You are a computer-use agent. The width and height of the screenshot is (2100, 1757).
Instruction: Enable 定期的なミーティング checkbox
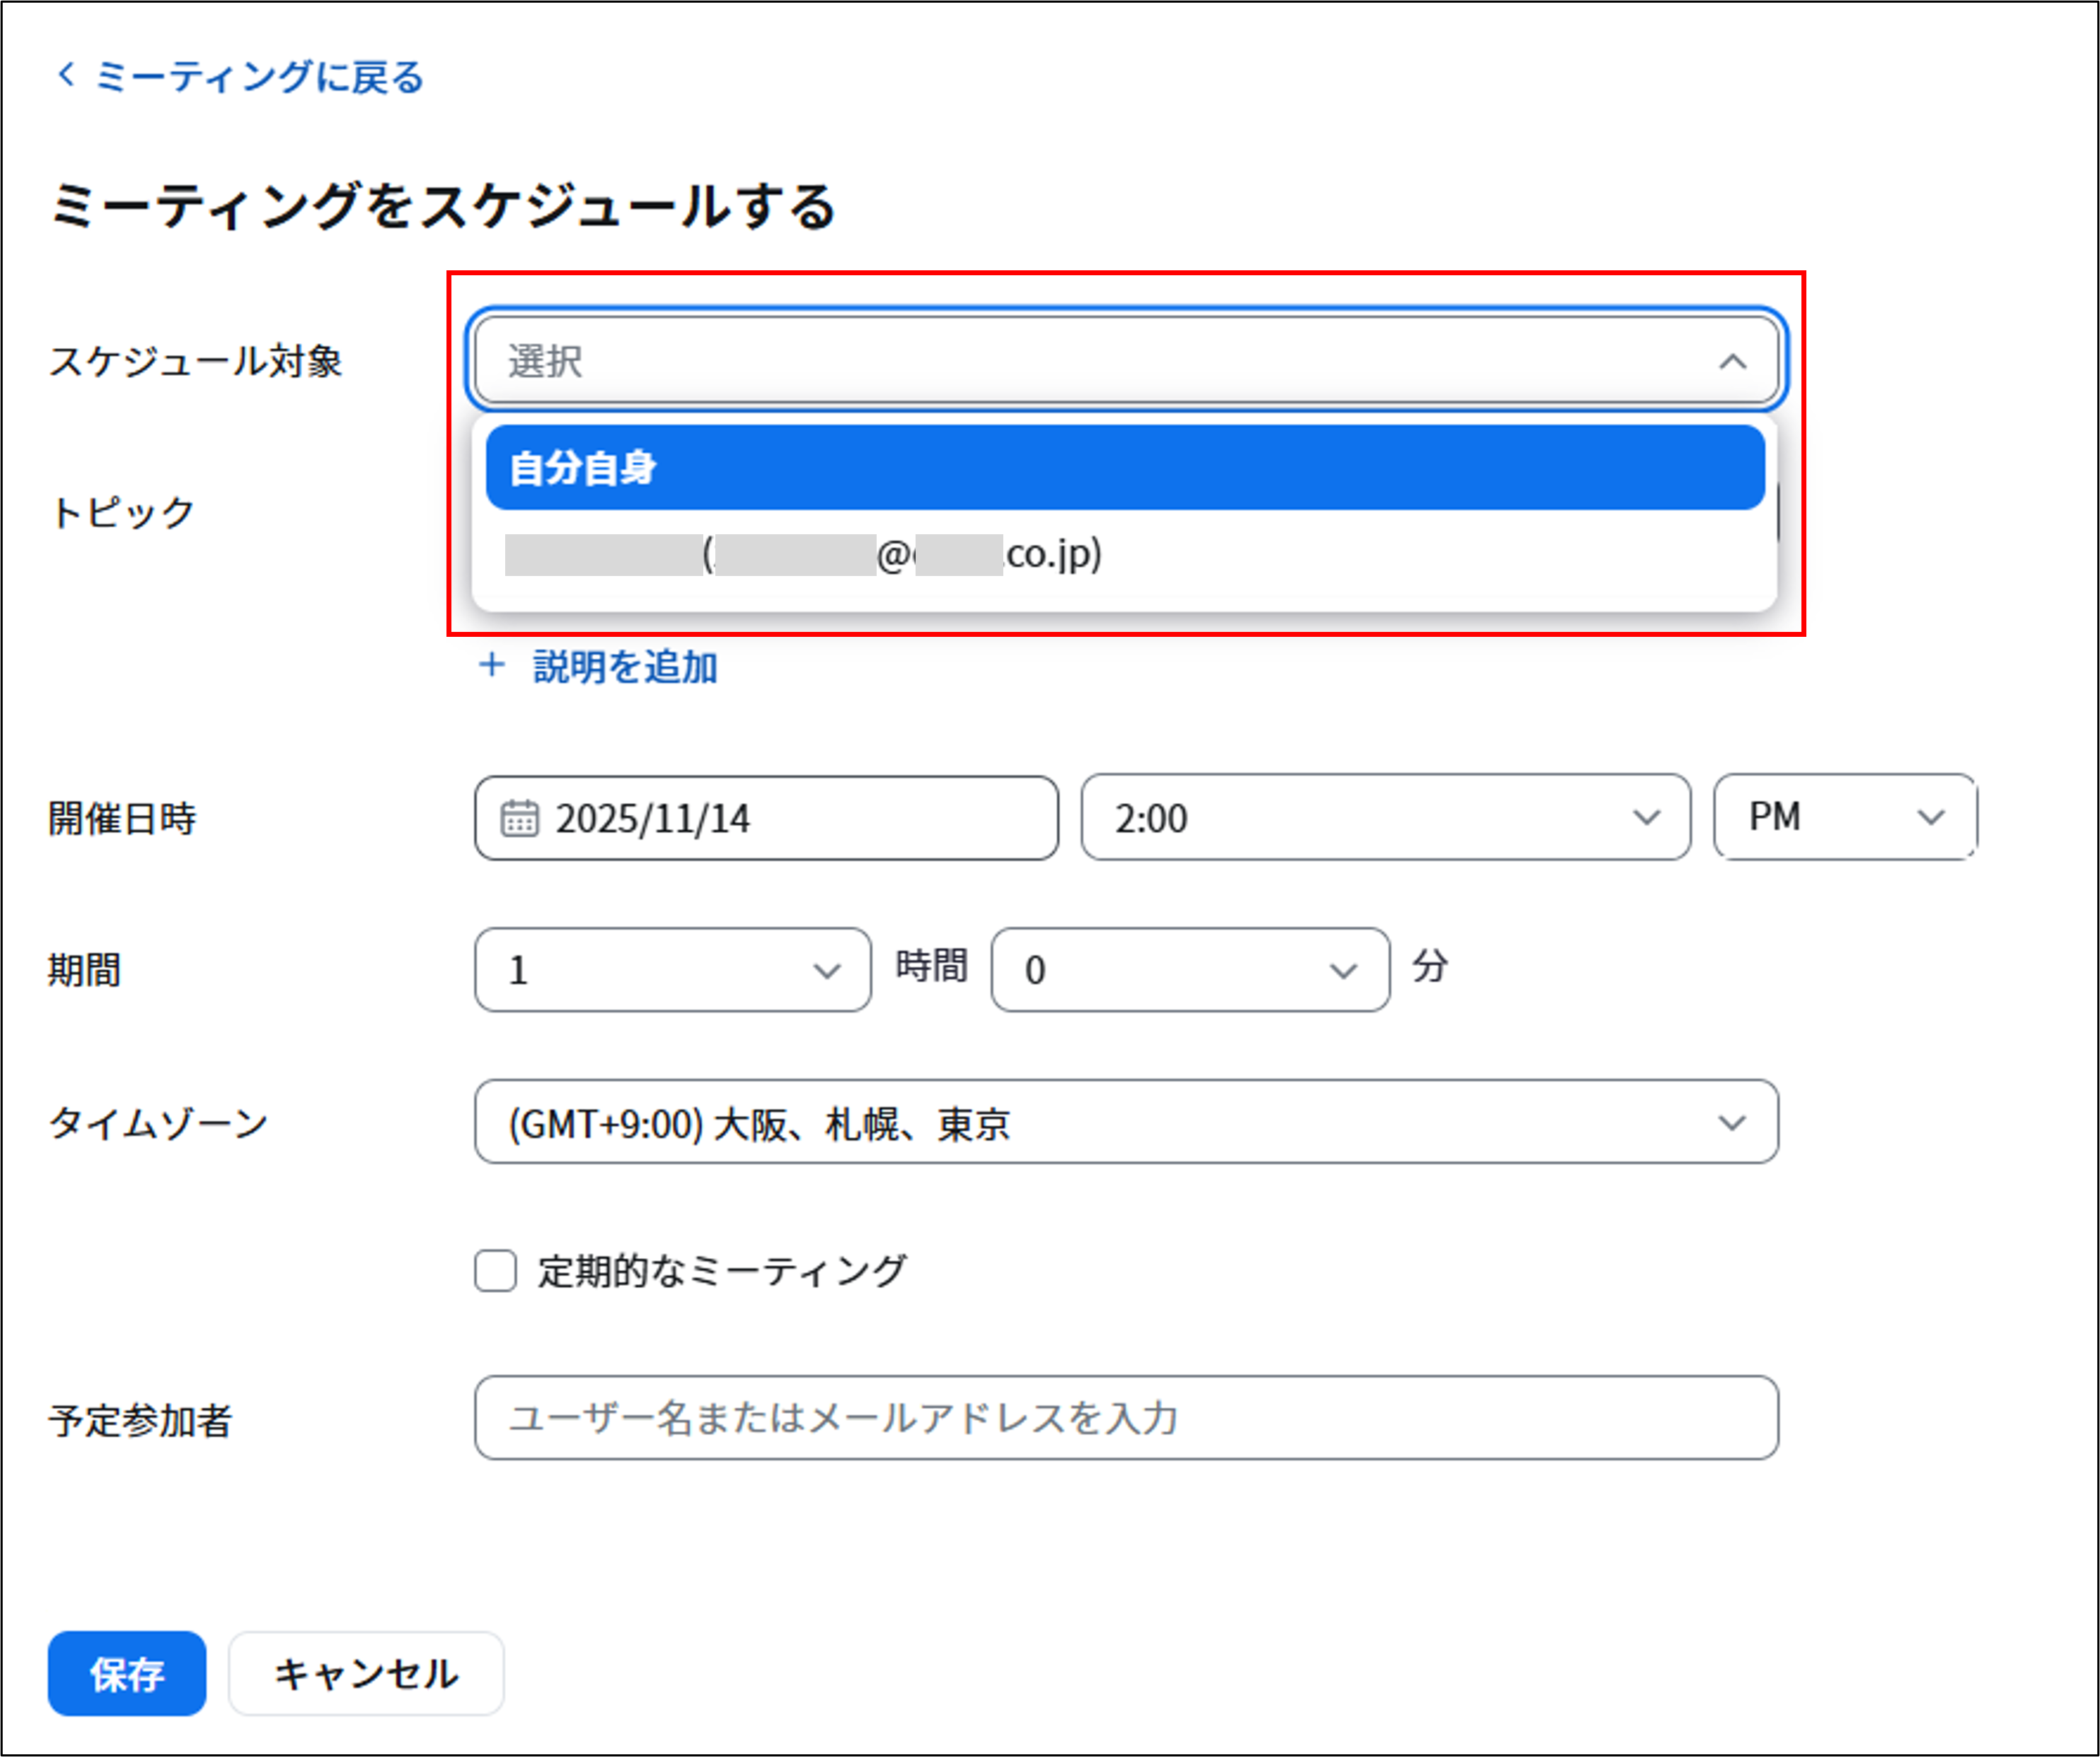[x=495, y=1271]
